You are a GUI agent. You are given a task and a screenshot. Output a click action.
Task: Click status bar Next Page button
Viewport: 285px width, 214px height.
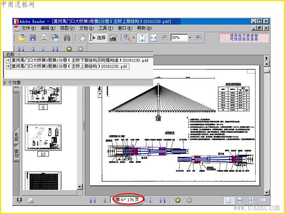tap(151, 200)
